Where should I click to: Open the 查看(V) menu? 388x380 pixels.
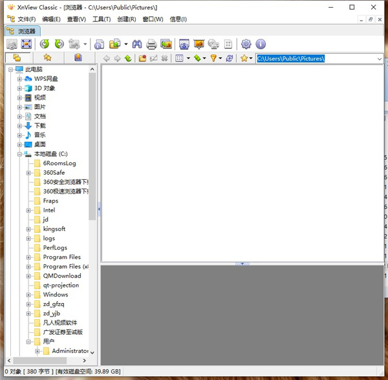[76, 19]
